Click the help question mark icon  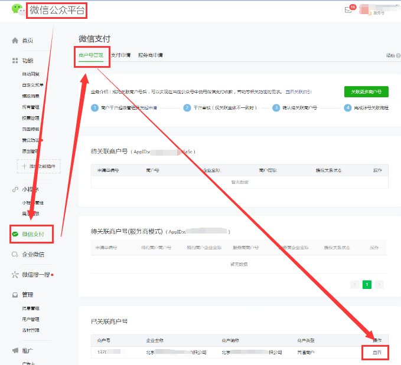(x=398, y=55)
